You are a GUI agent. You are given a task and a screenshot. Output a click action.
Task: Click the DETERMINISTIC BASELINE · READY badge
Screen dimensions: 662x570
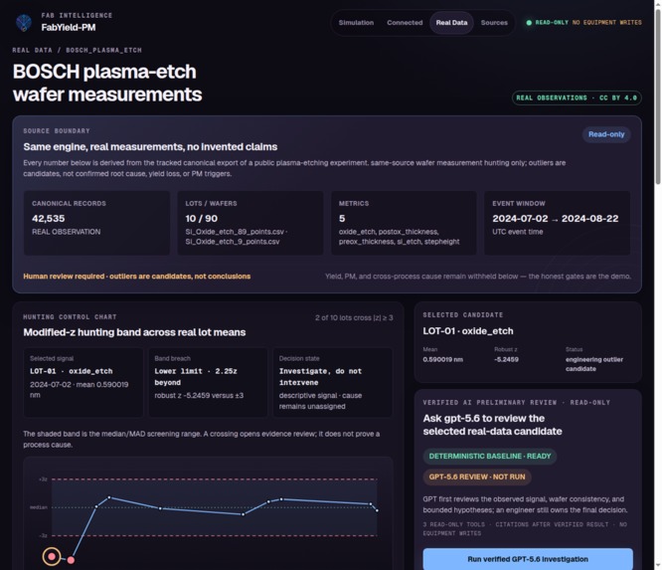(x=490, y=457)
